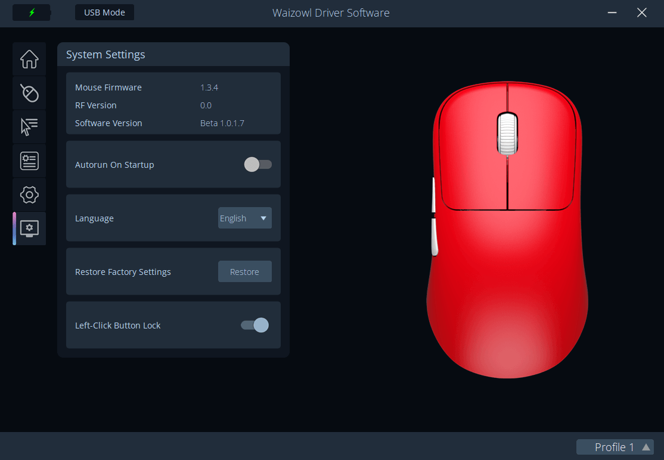Screen dimensions: 664x460
Task: Select the System Settings monitor icon
Action: pyautogui.click(x=29, y=229)
